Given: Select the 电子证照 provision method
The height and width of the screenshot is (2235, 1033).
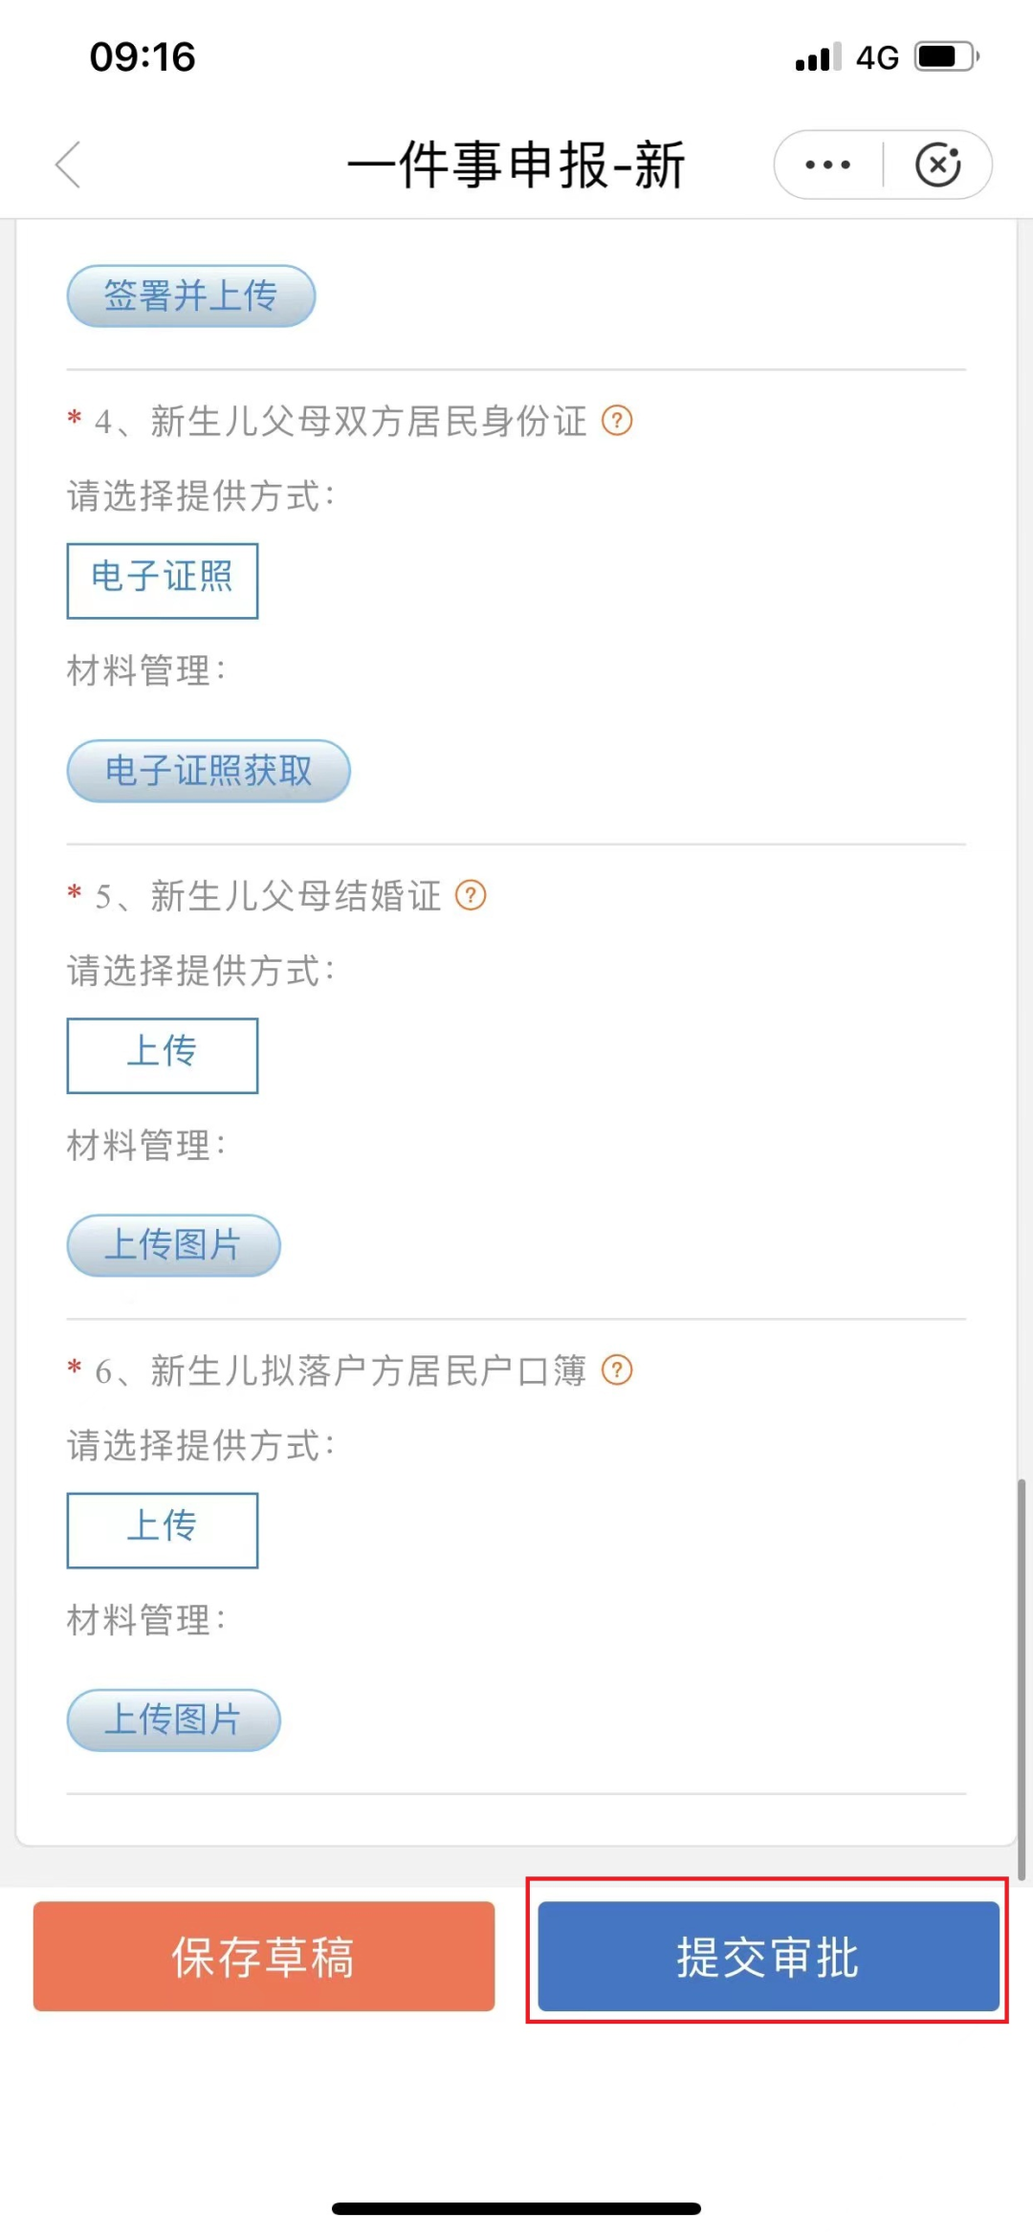Looking at the screenshot, I should [x=163, y=580].
